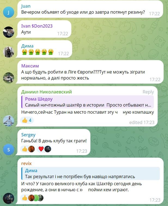Click the sender name Максим
The width and height of the screenshot is (168, 206).
pyautogui.click(x=30, y=66)
